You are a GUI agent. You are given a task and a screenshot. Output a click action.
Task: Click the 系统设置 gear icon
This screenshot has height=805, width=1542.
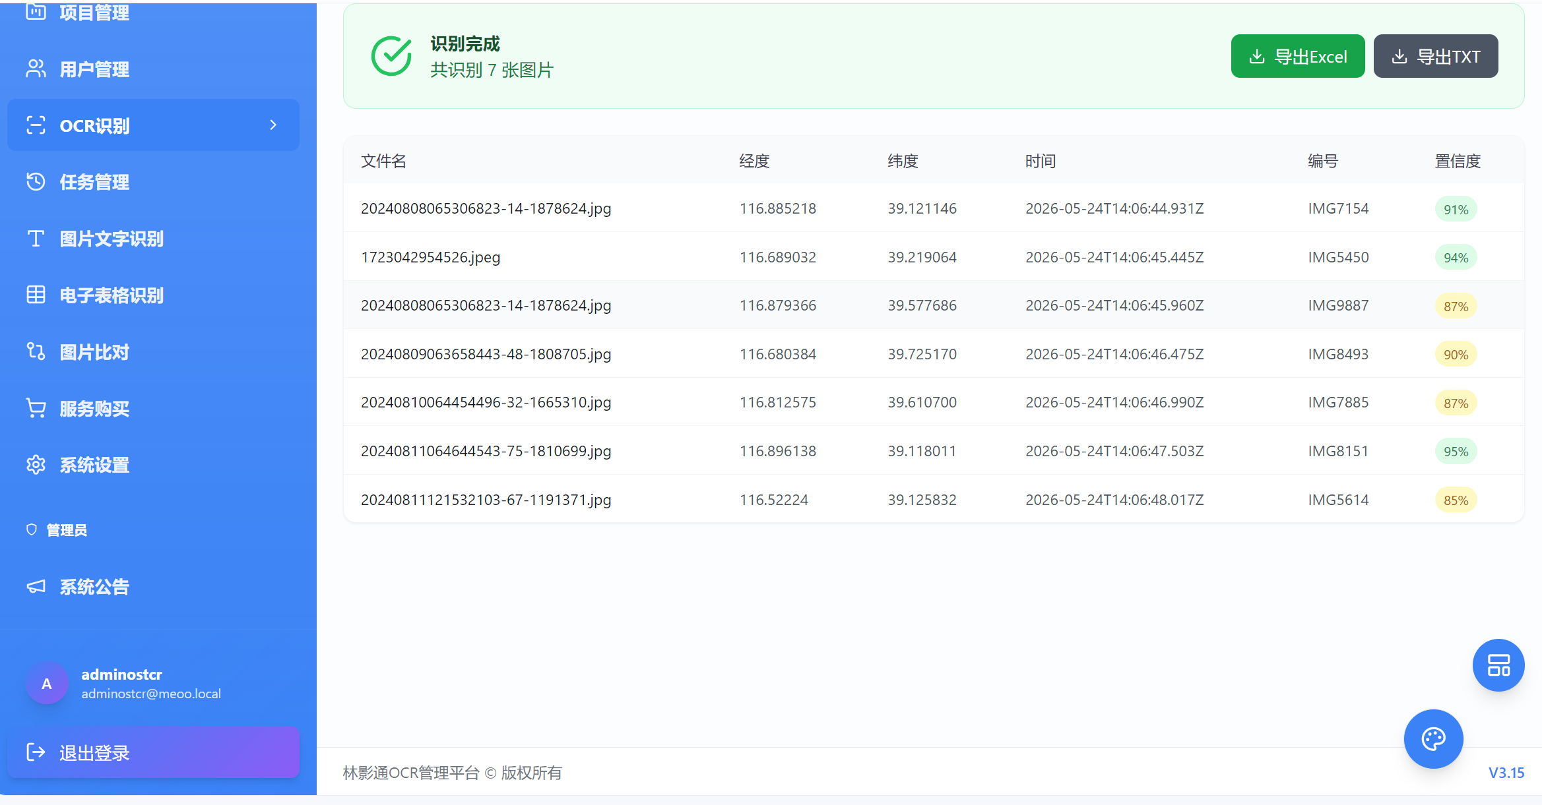click(36, 465)
